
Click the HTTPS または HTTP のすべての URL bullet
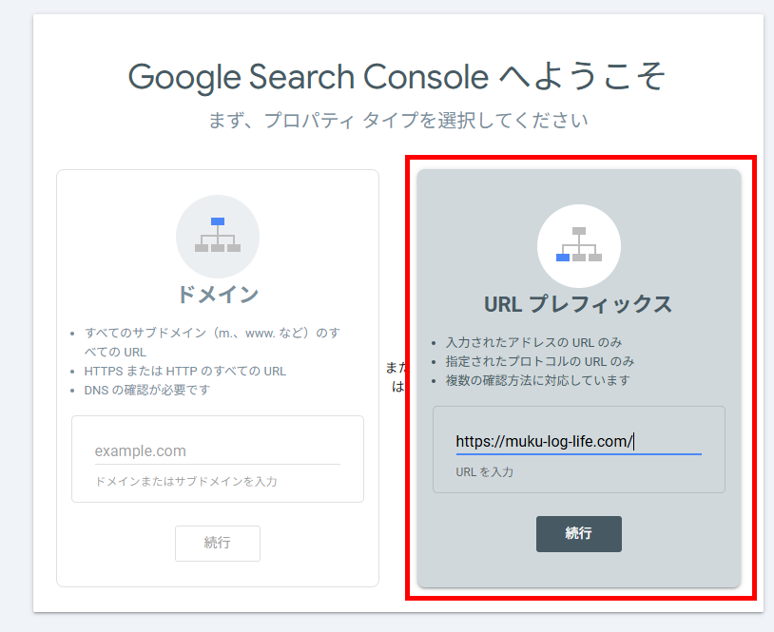184,371
